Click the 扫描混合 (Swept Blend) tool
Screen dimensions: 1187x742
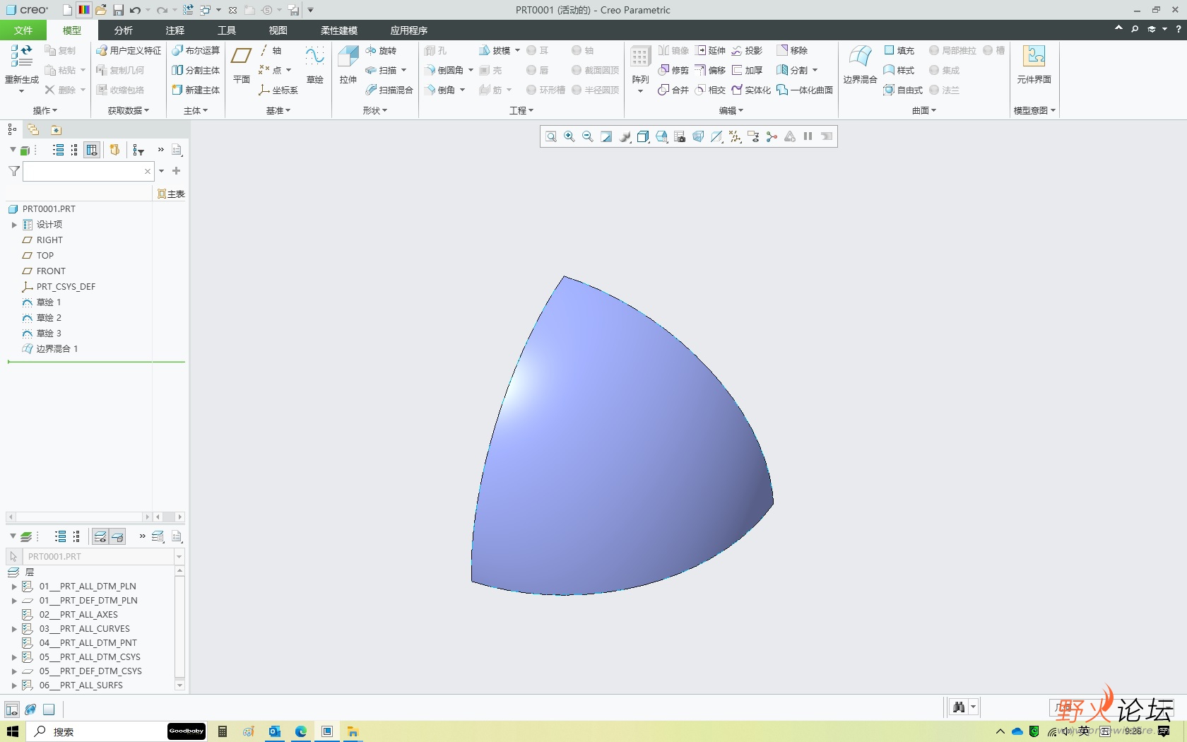[x=389, y=90]
